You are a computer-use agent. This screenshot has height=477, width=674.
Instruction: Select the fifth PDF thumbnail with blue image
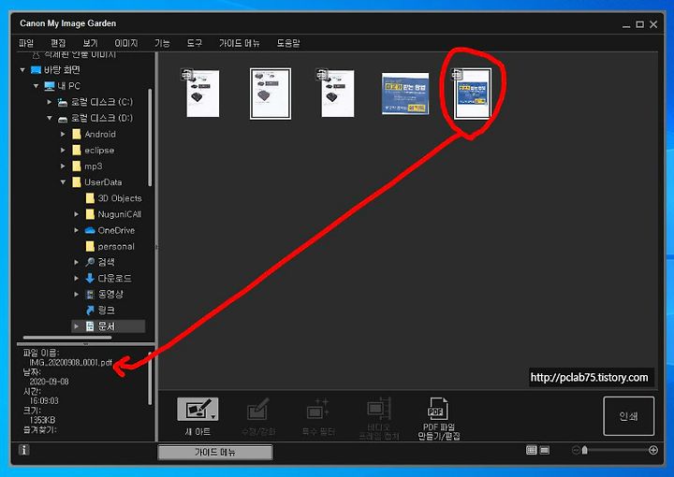472,94
